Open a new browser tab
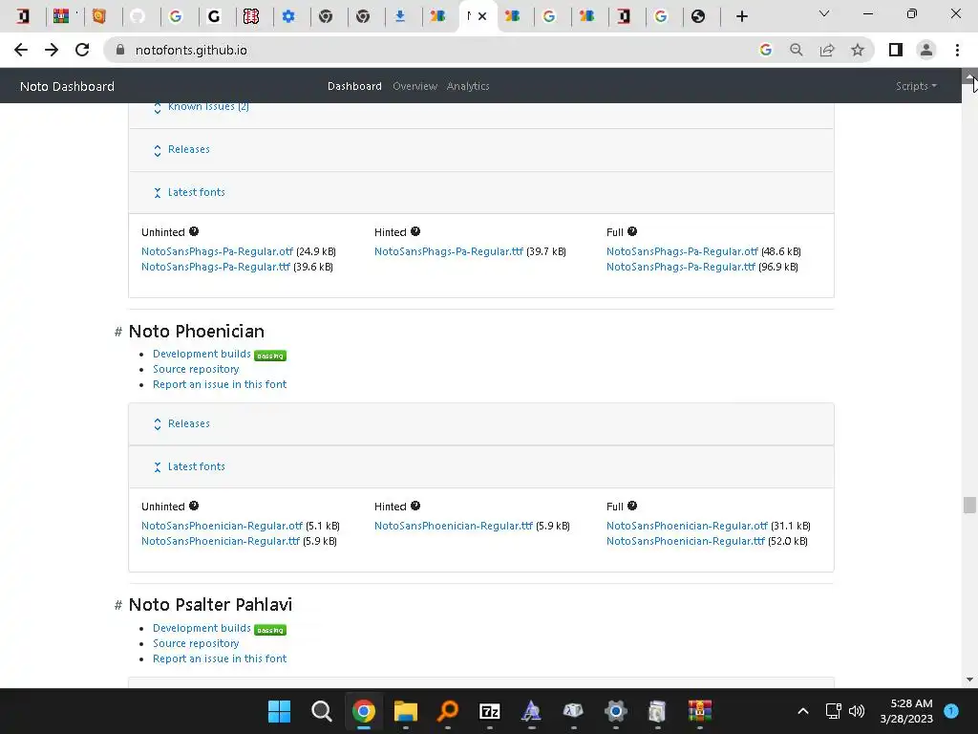Image resolution: width=978 pixels, height=734 pixels. (x=741, y=16)
